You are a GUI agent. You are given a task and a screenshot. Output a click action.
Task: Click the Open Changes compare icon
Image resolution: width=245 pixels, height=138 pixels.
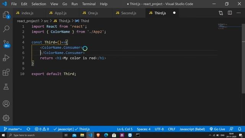221,13
